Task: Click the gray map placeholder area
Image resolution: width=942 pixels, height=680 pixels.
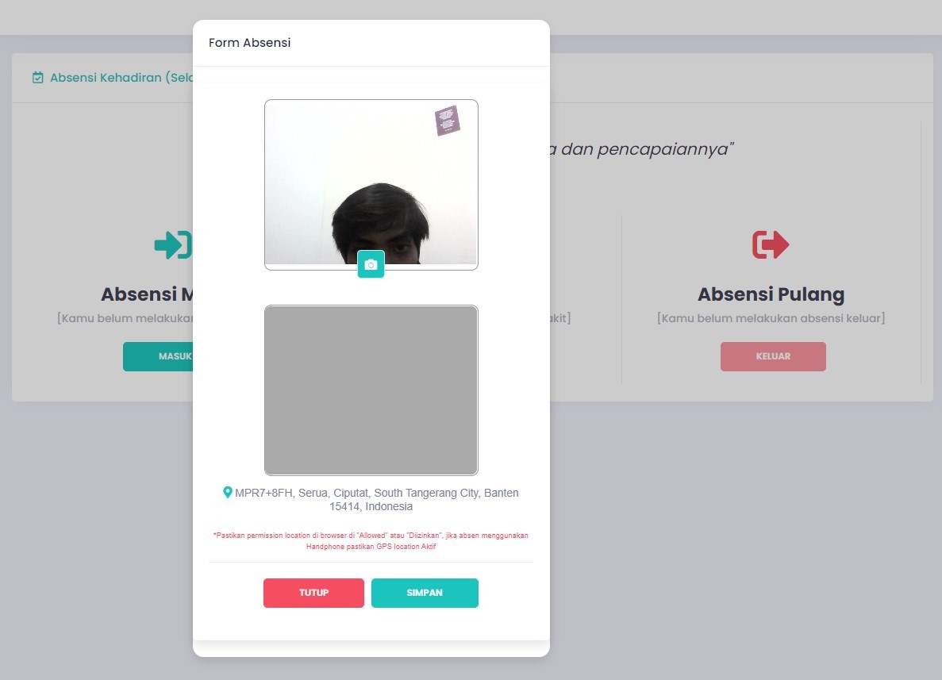Action: [x=371, y=390]
